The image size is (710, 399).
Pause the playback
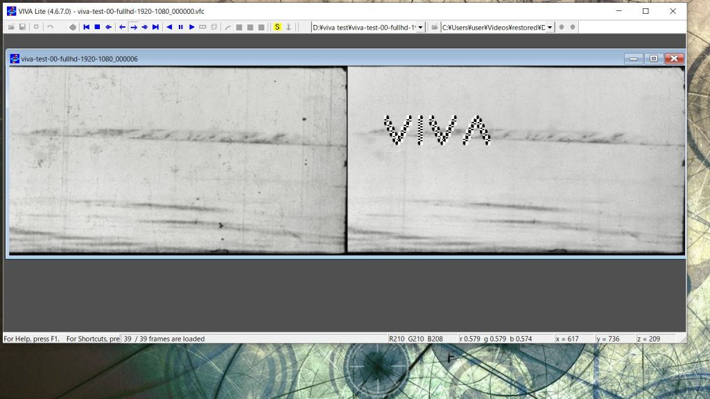180,27
